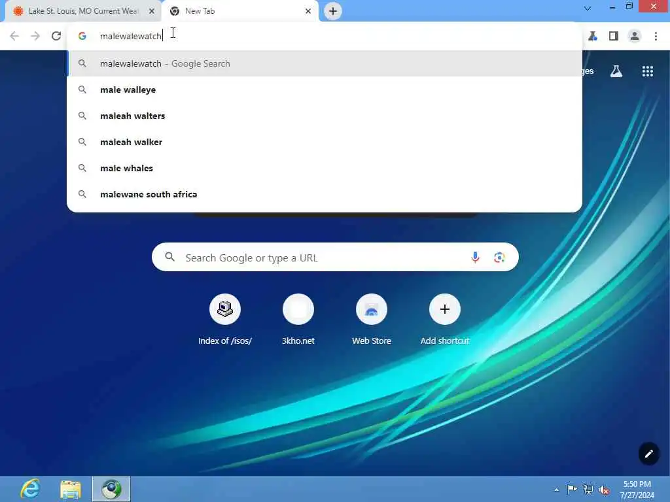Open the Chrome Labs flask in toolbar
This screenshot has height=502, width=670.
[593, 36]
